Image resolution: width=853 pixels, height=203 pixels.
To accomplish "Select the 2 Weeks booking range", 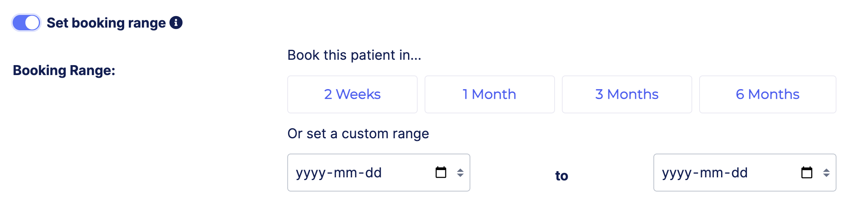I will [352, 94].
